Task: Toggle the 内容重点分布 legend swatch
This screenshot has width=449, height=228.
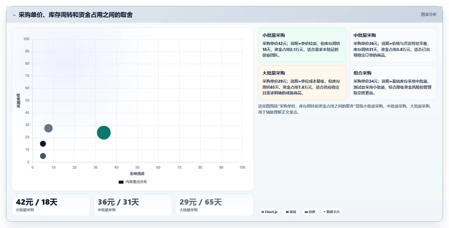Action: click(121, 182)
